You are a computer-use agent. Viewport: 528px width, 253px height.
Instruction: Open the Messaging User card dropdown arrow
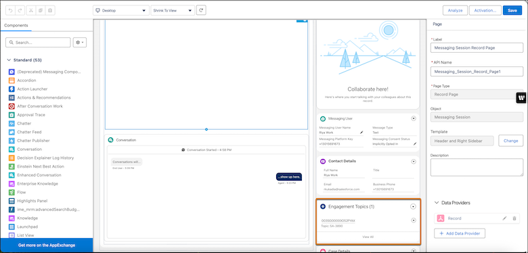(x=414, y=118)
